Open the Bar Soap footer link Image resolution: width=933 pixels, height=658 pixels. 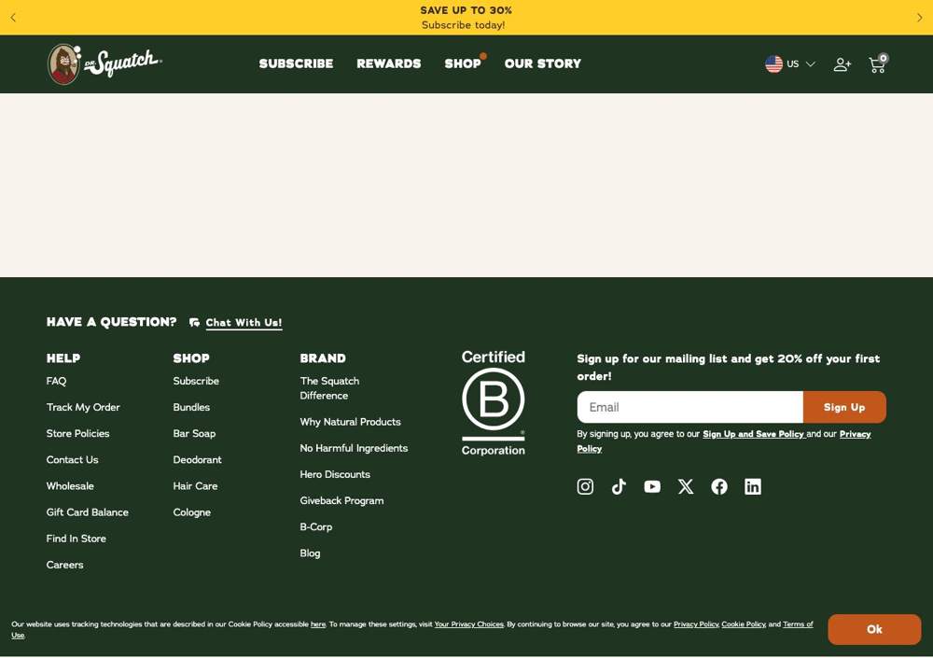click(195, 433)
